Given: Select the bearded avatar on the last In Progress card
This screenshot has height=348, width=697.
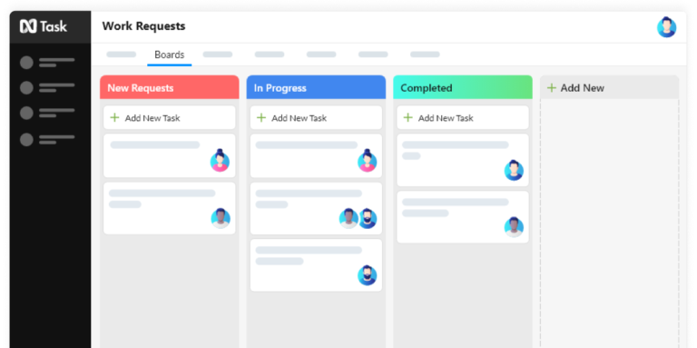Looking at the screenshot, I should [368, 275].
